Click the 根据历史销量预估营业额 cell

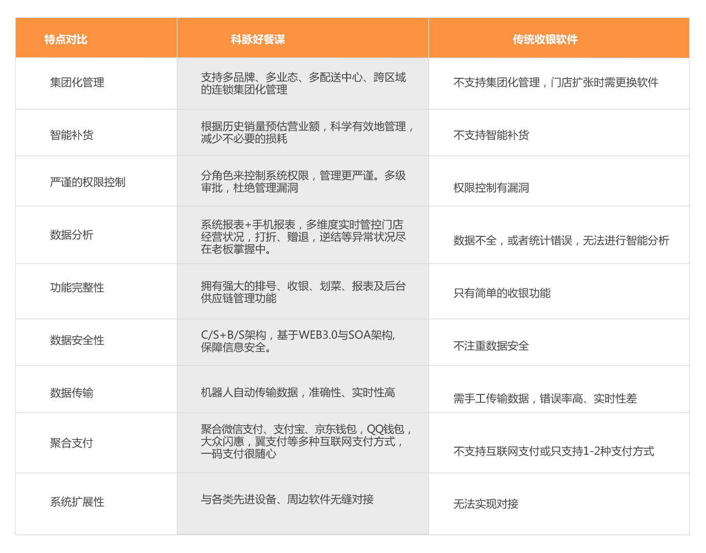pyautogui.click(x=303, y=132)
